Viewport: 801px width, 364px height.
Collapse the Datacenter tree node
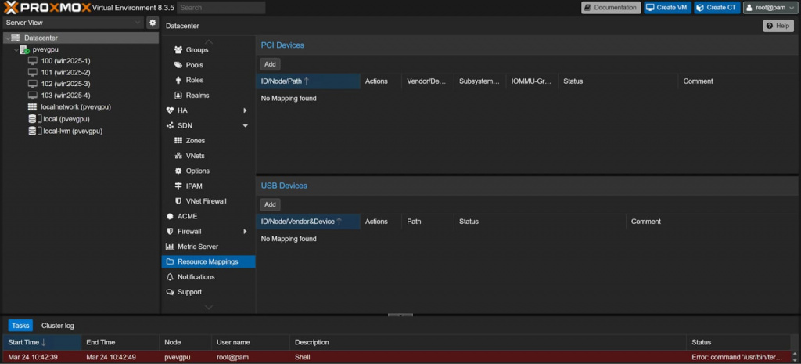[8, 38]
